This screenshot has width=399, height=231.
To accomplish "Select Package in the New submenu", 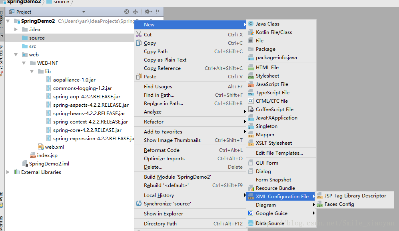I will coord(281,49).
